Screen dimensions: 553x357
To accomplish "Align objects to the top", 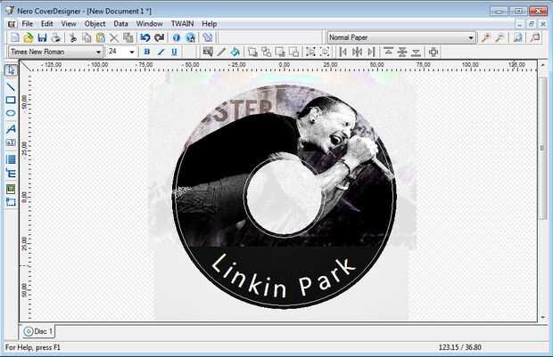I will point(388,53).
